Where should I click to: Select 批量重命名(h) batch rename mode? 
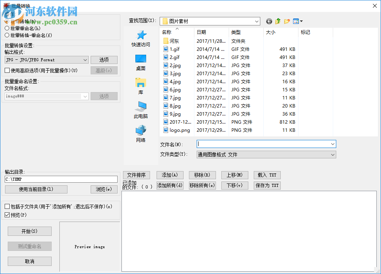pyautogui.click(x=7, y=28)
